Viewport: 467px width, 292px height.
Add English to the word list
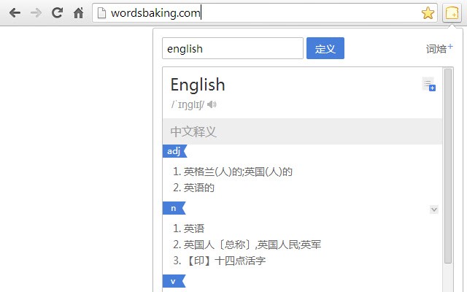(x=428, y=85)
